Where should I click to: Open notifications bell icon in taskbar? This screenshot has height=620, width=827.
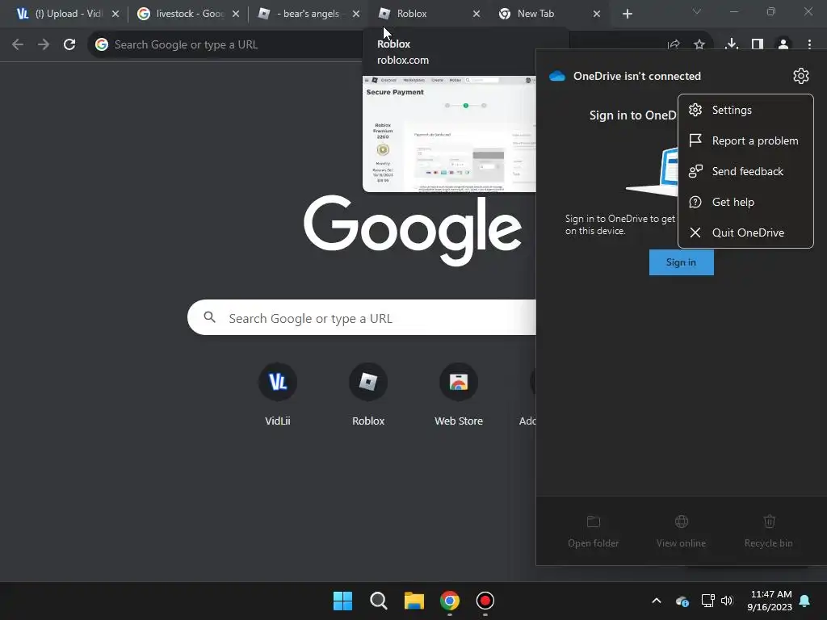(805, 601)
